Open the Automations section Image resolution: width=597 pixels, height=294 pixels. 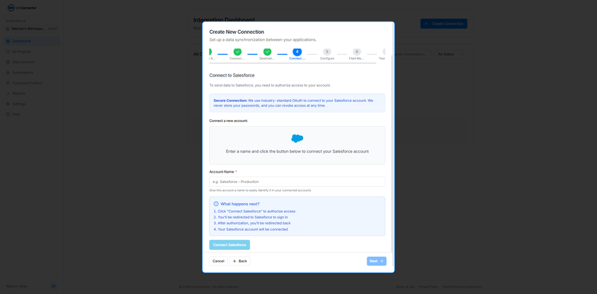32,72
